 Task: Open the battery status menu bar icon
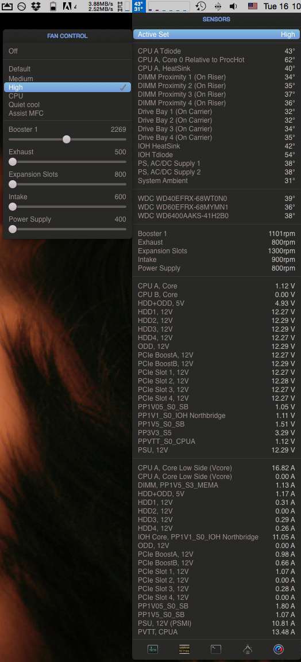[53, 6]
